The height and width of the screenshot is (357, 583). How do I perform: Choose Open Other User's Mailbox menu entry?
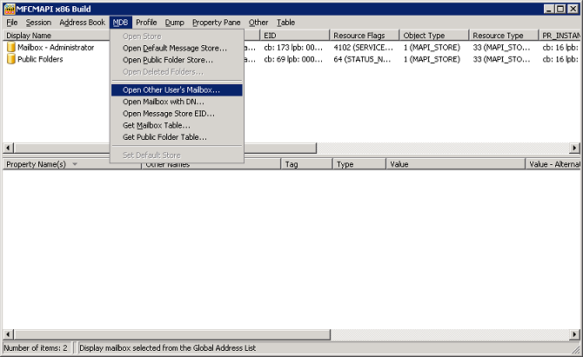(171, 89)
